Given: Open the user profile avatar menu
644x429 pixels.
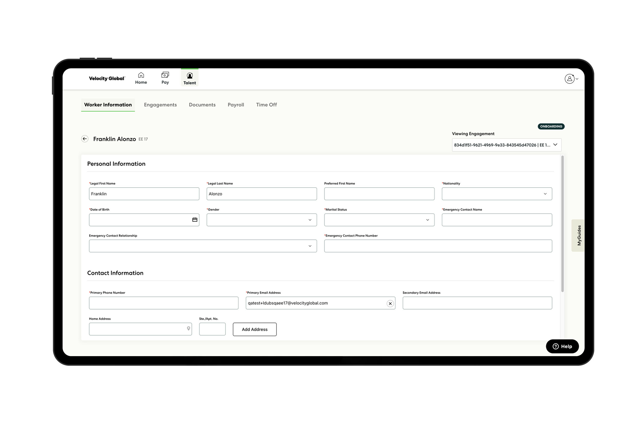Looking at the screenshot, I should 571,79.
